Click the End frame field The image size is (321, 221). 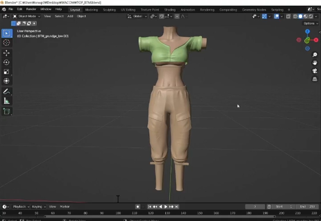tap(307, 207)
